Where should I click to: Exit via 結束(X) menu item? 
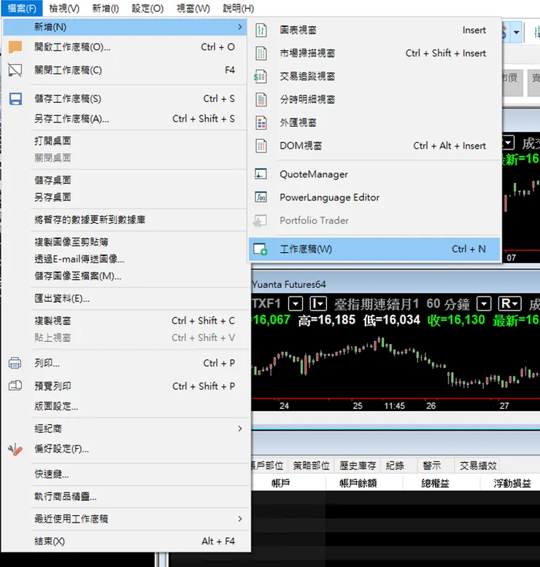tap(126, 541)
